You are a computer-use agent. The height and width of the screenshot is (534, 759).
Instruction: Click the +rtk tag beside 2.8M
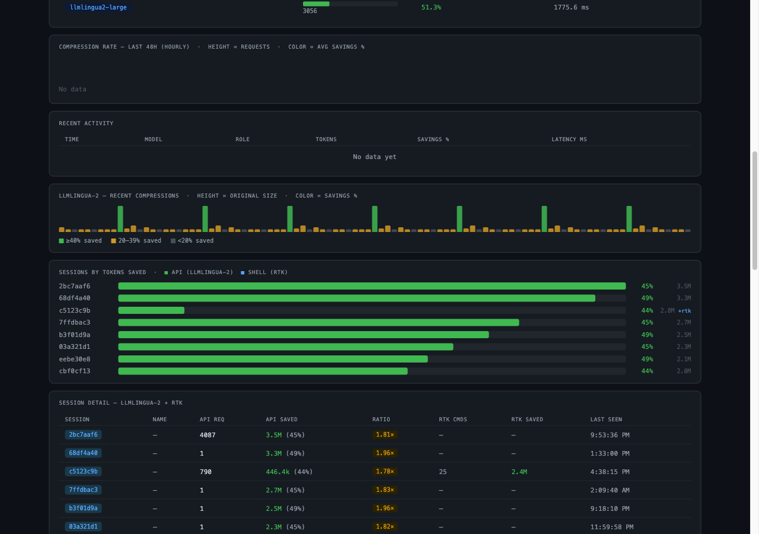pos(684,311)
